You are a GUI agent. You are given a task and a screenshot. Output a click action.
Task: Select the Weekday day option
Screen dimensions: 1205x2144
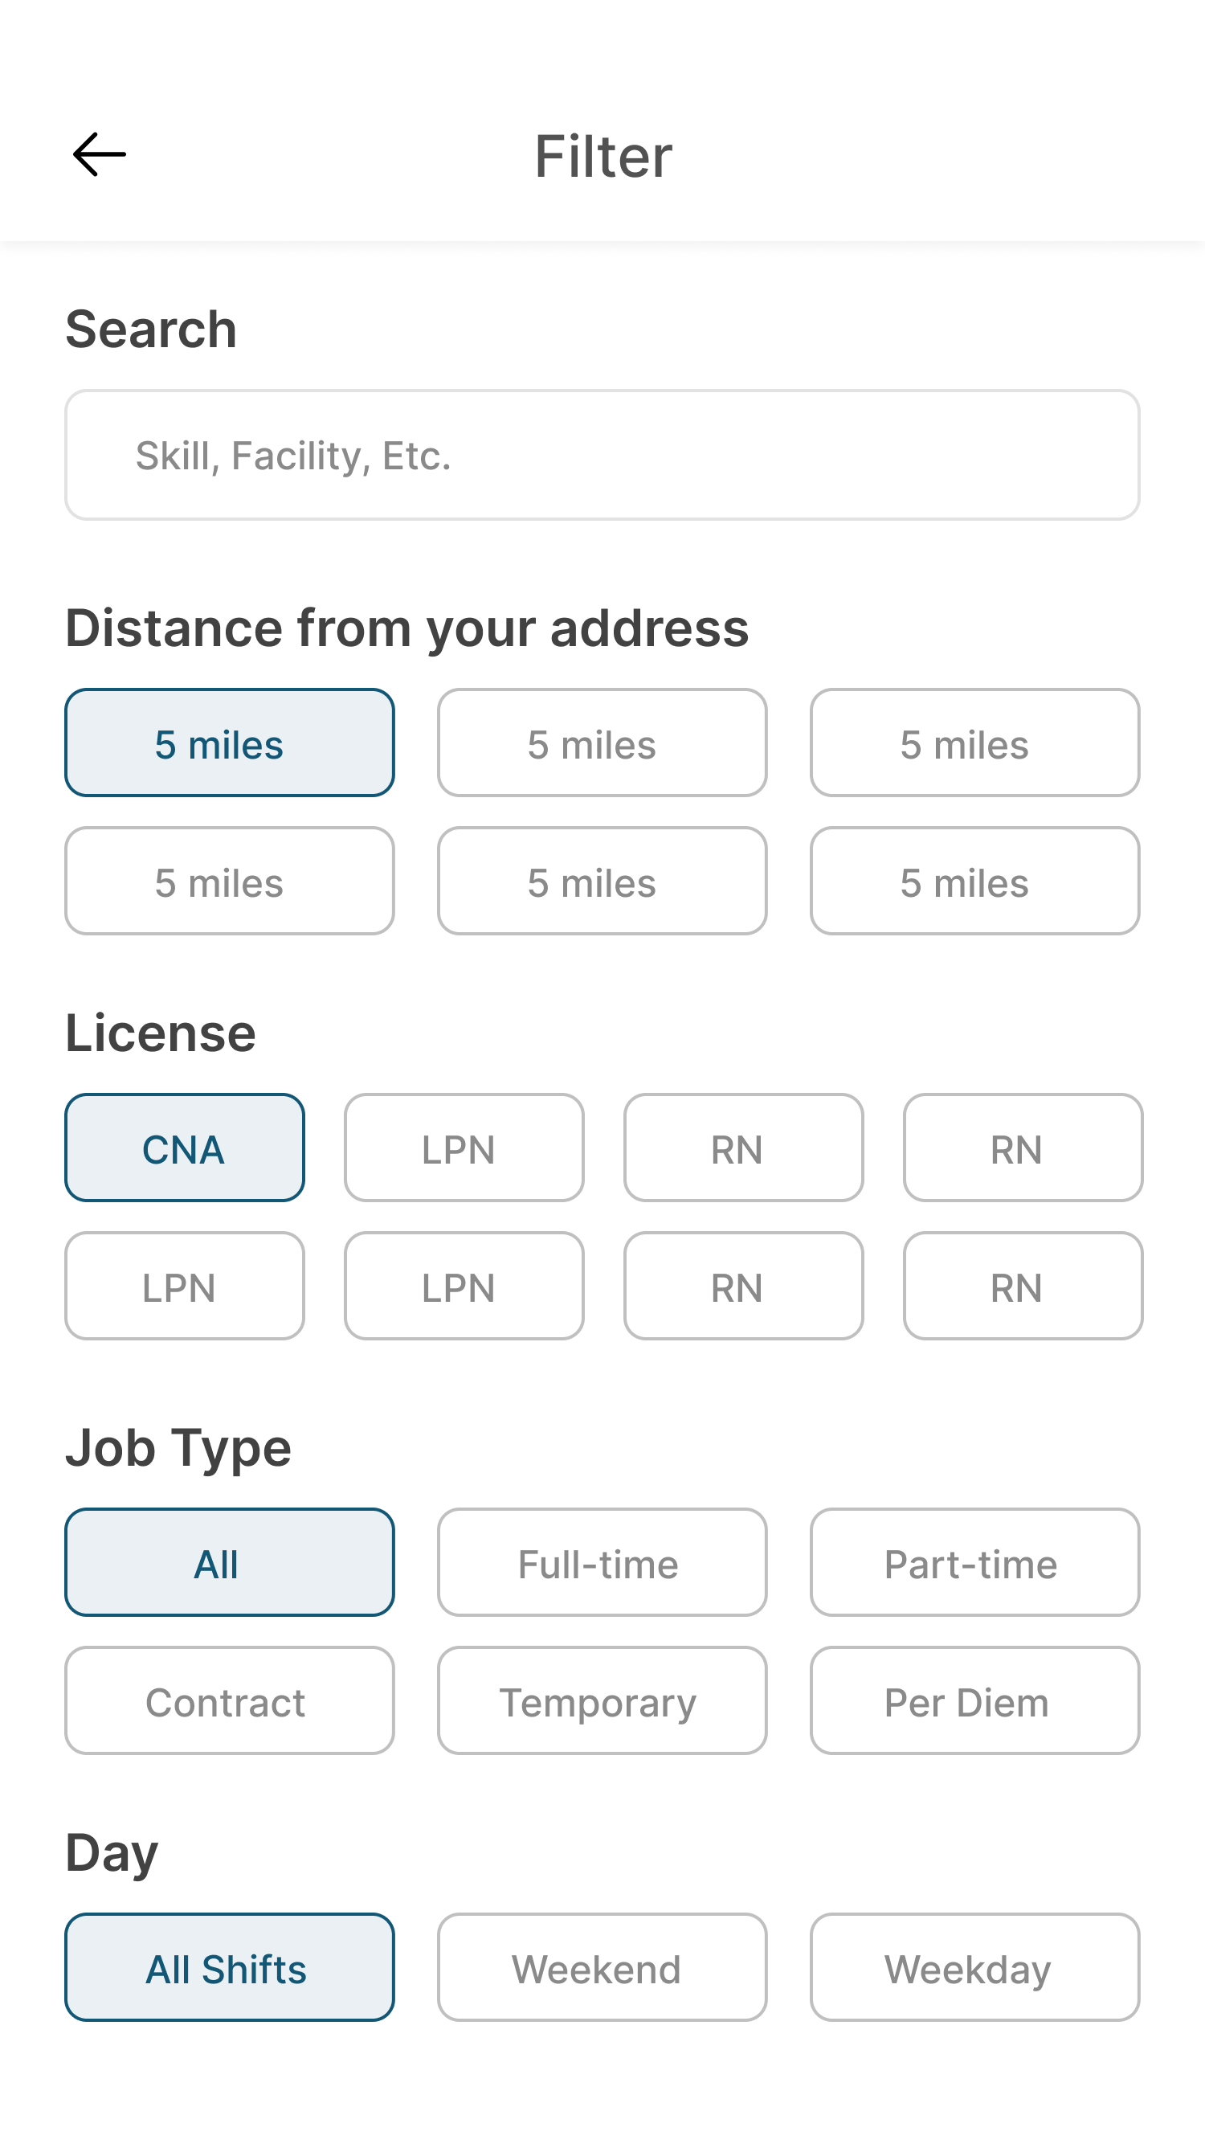[974, 1967]
